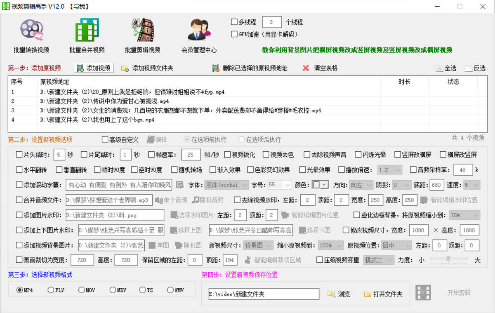Click the 浏览 browse button

(339, 294)
